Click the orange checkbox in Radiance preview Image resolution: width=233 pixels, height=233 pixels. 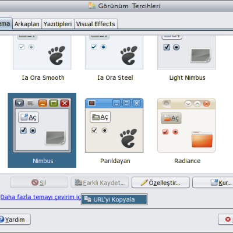[x=165, y=132]
